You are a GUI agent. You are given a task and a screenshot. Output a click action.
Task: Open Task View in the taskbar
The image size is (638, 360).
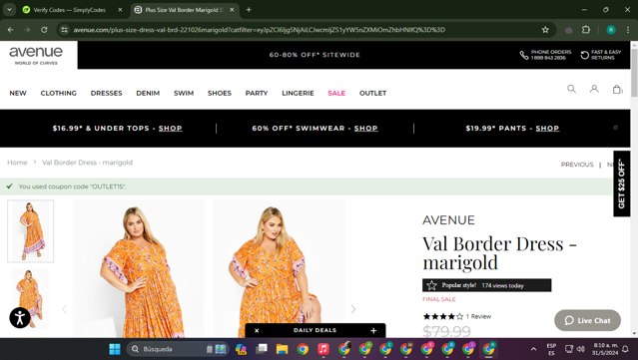pos(262,349)
